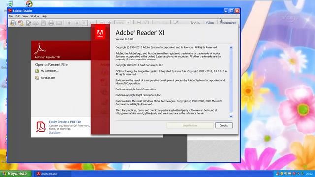315x177 pixels.
Task: Click the About dialog scroll down arrow
Action: 231,116
